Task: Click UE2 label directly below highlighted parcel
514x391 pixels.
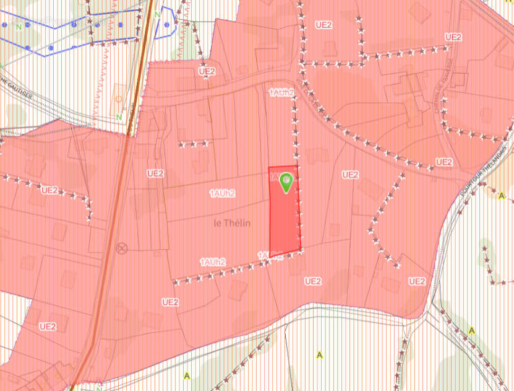Action: [x=313, y=281]
